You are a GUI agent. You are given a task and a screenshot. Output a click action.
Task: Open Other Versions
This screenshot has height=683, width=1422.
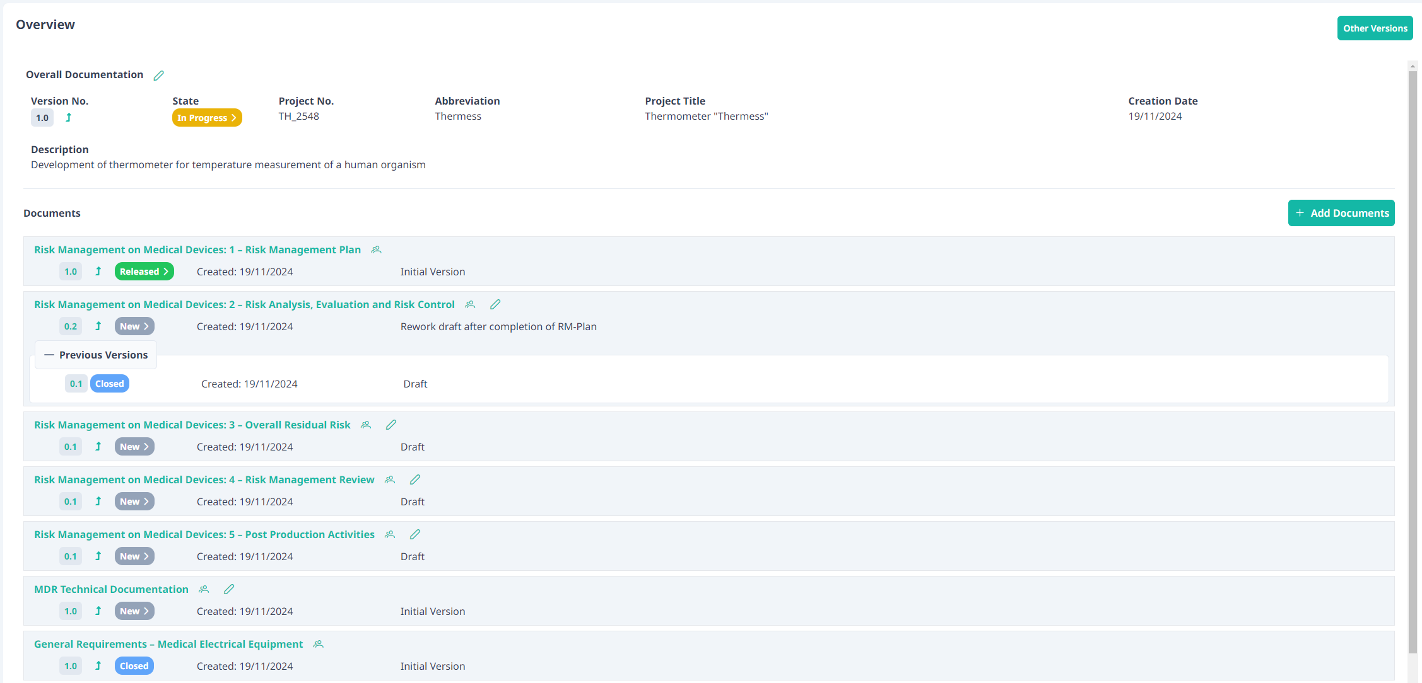pos(1375,28)
